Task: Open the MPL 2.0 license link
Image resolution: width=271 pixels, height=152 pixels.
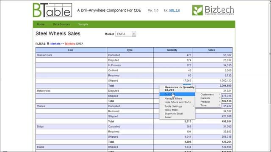Action: click(x=174, y=10)
